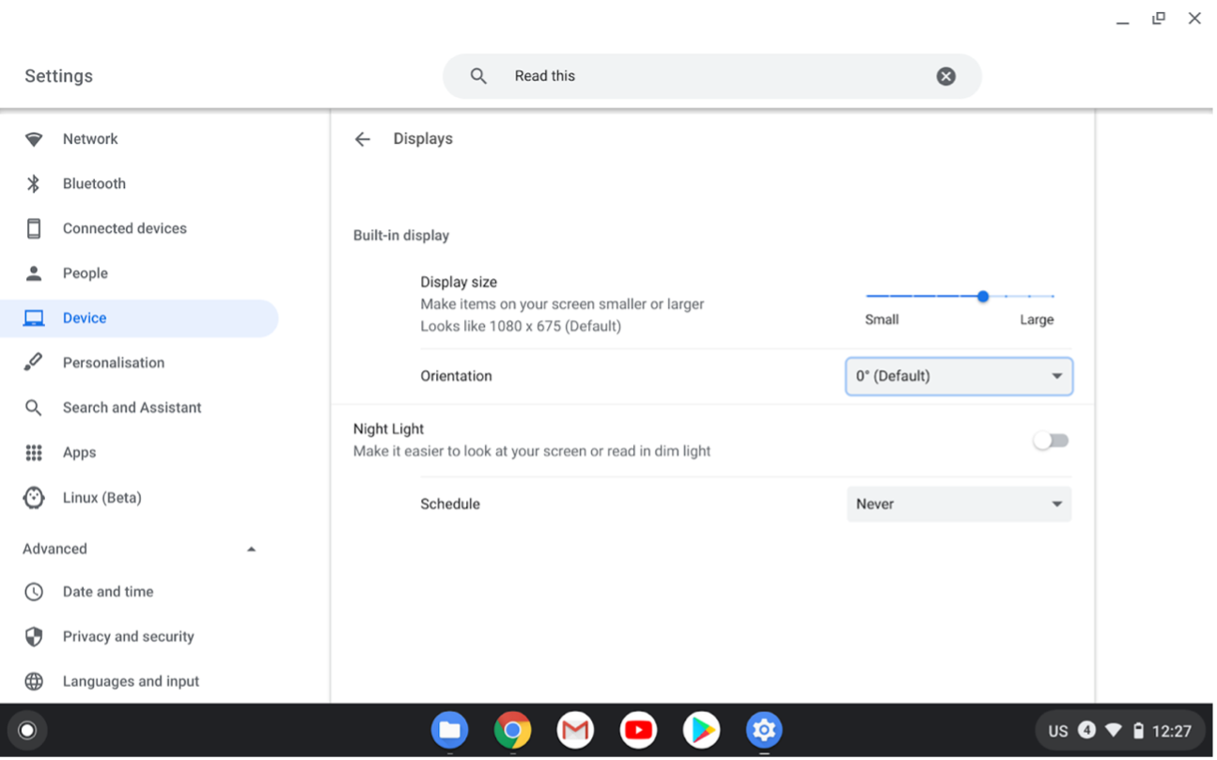Enable the Night Light toggle
The height and width of the screenshot is (760, 1217).
point(1051,440)
